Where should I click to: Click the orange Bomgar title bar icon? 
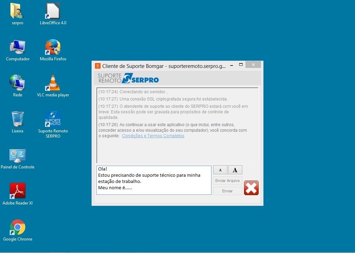[97, 66]
